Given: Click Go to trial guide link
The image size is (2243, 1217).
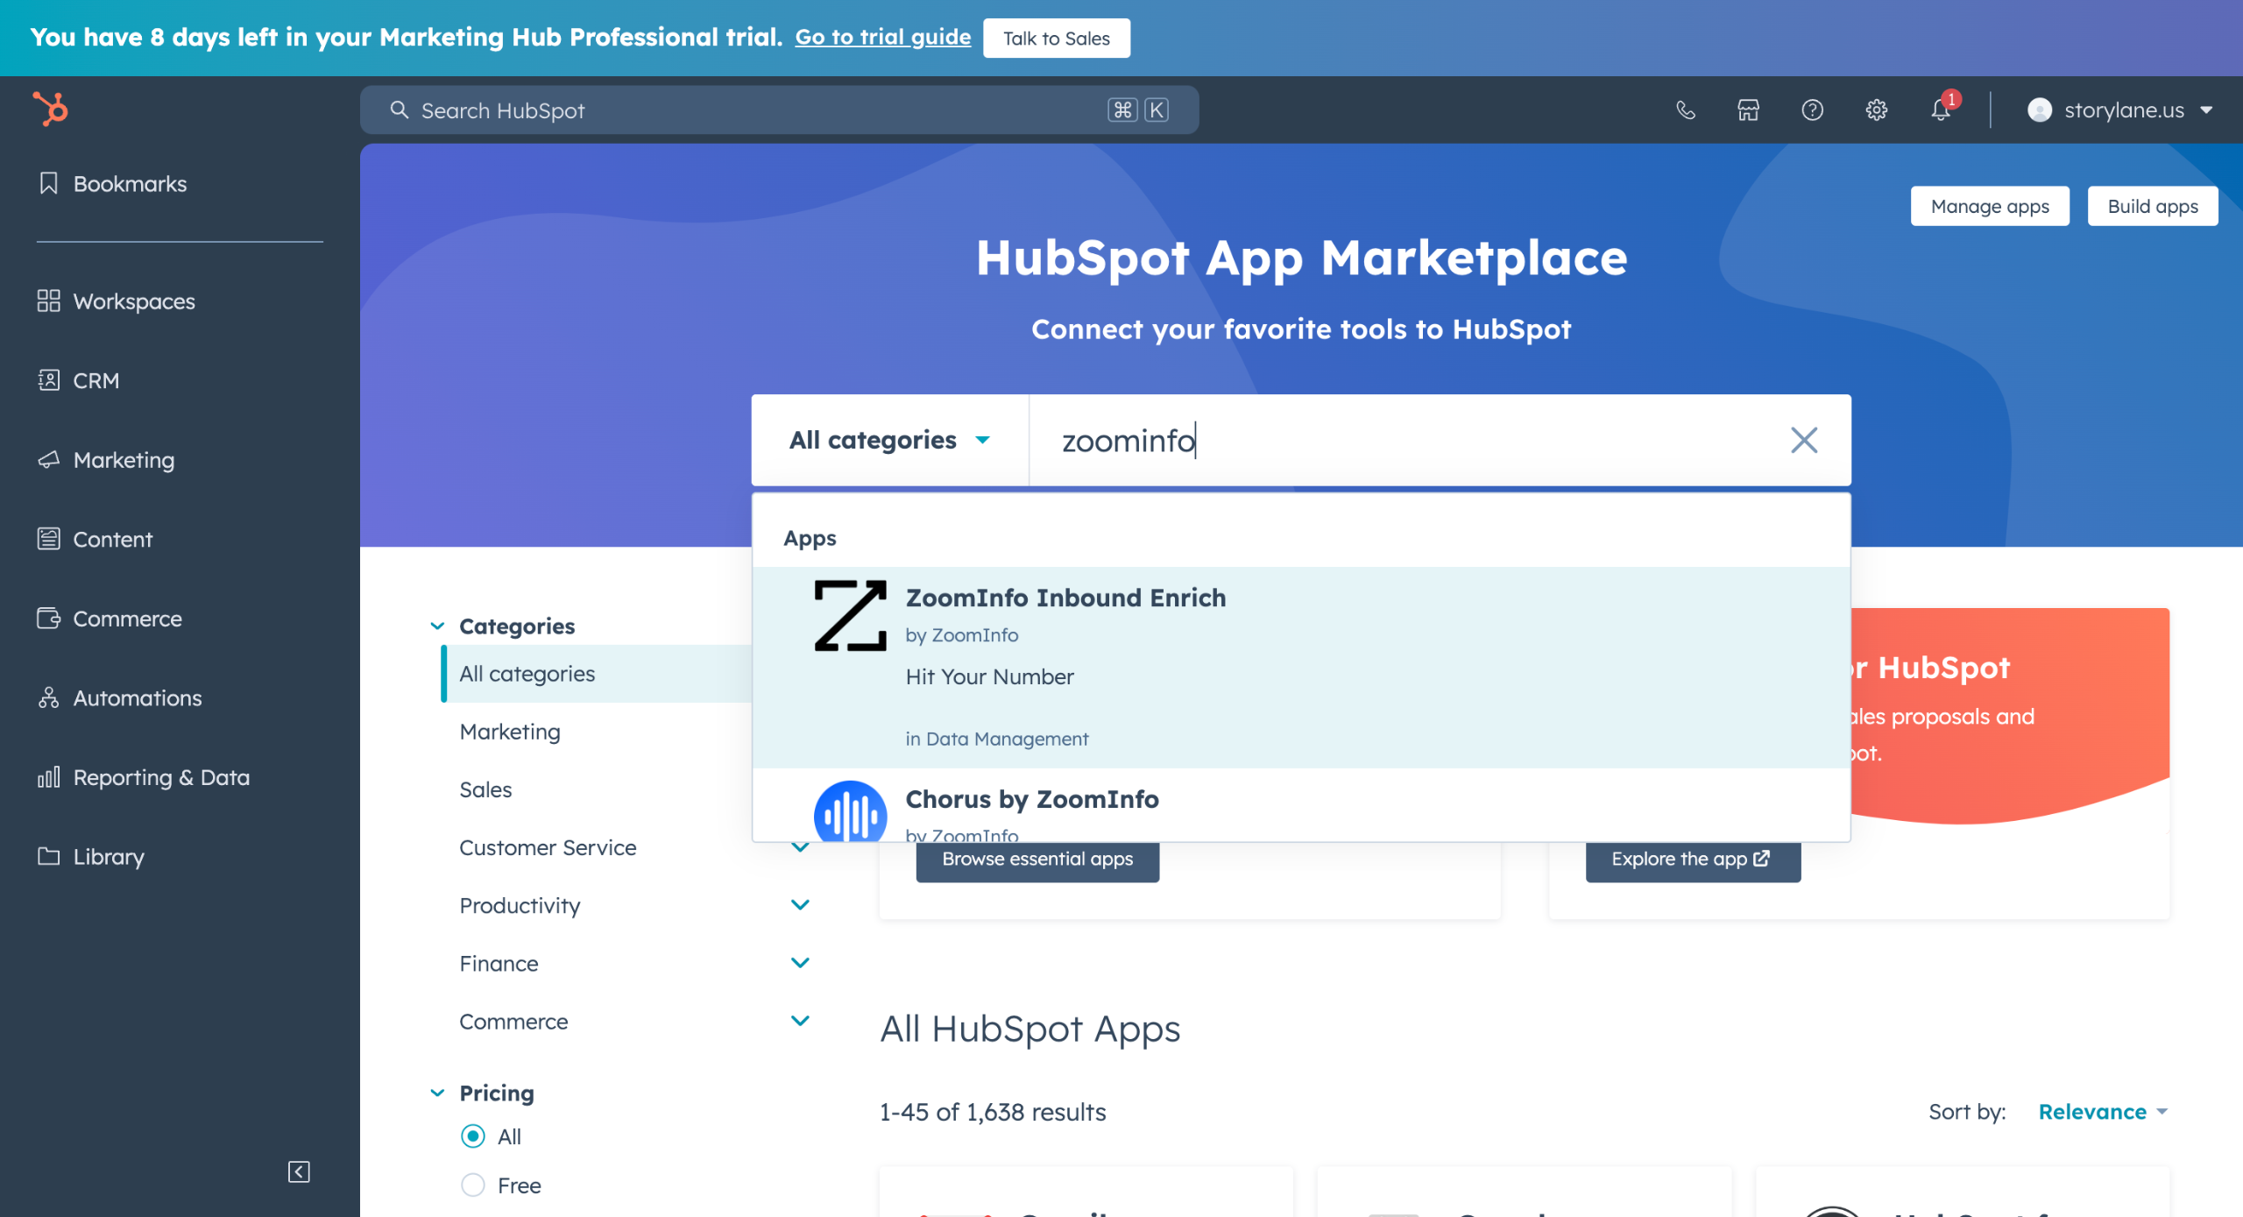Looking at the screenshot, I should tap(882, 37).
